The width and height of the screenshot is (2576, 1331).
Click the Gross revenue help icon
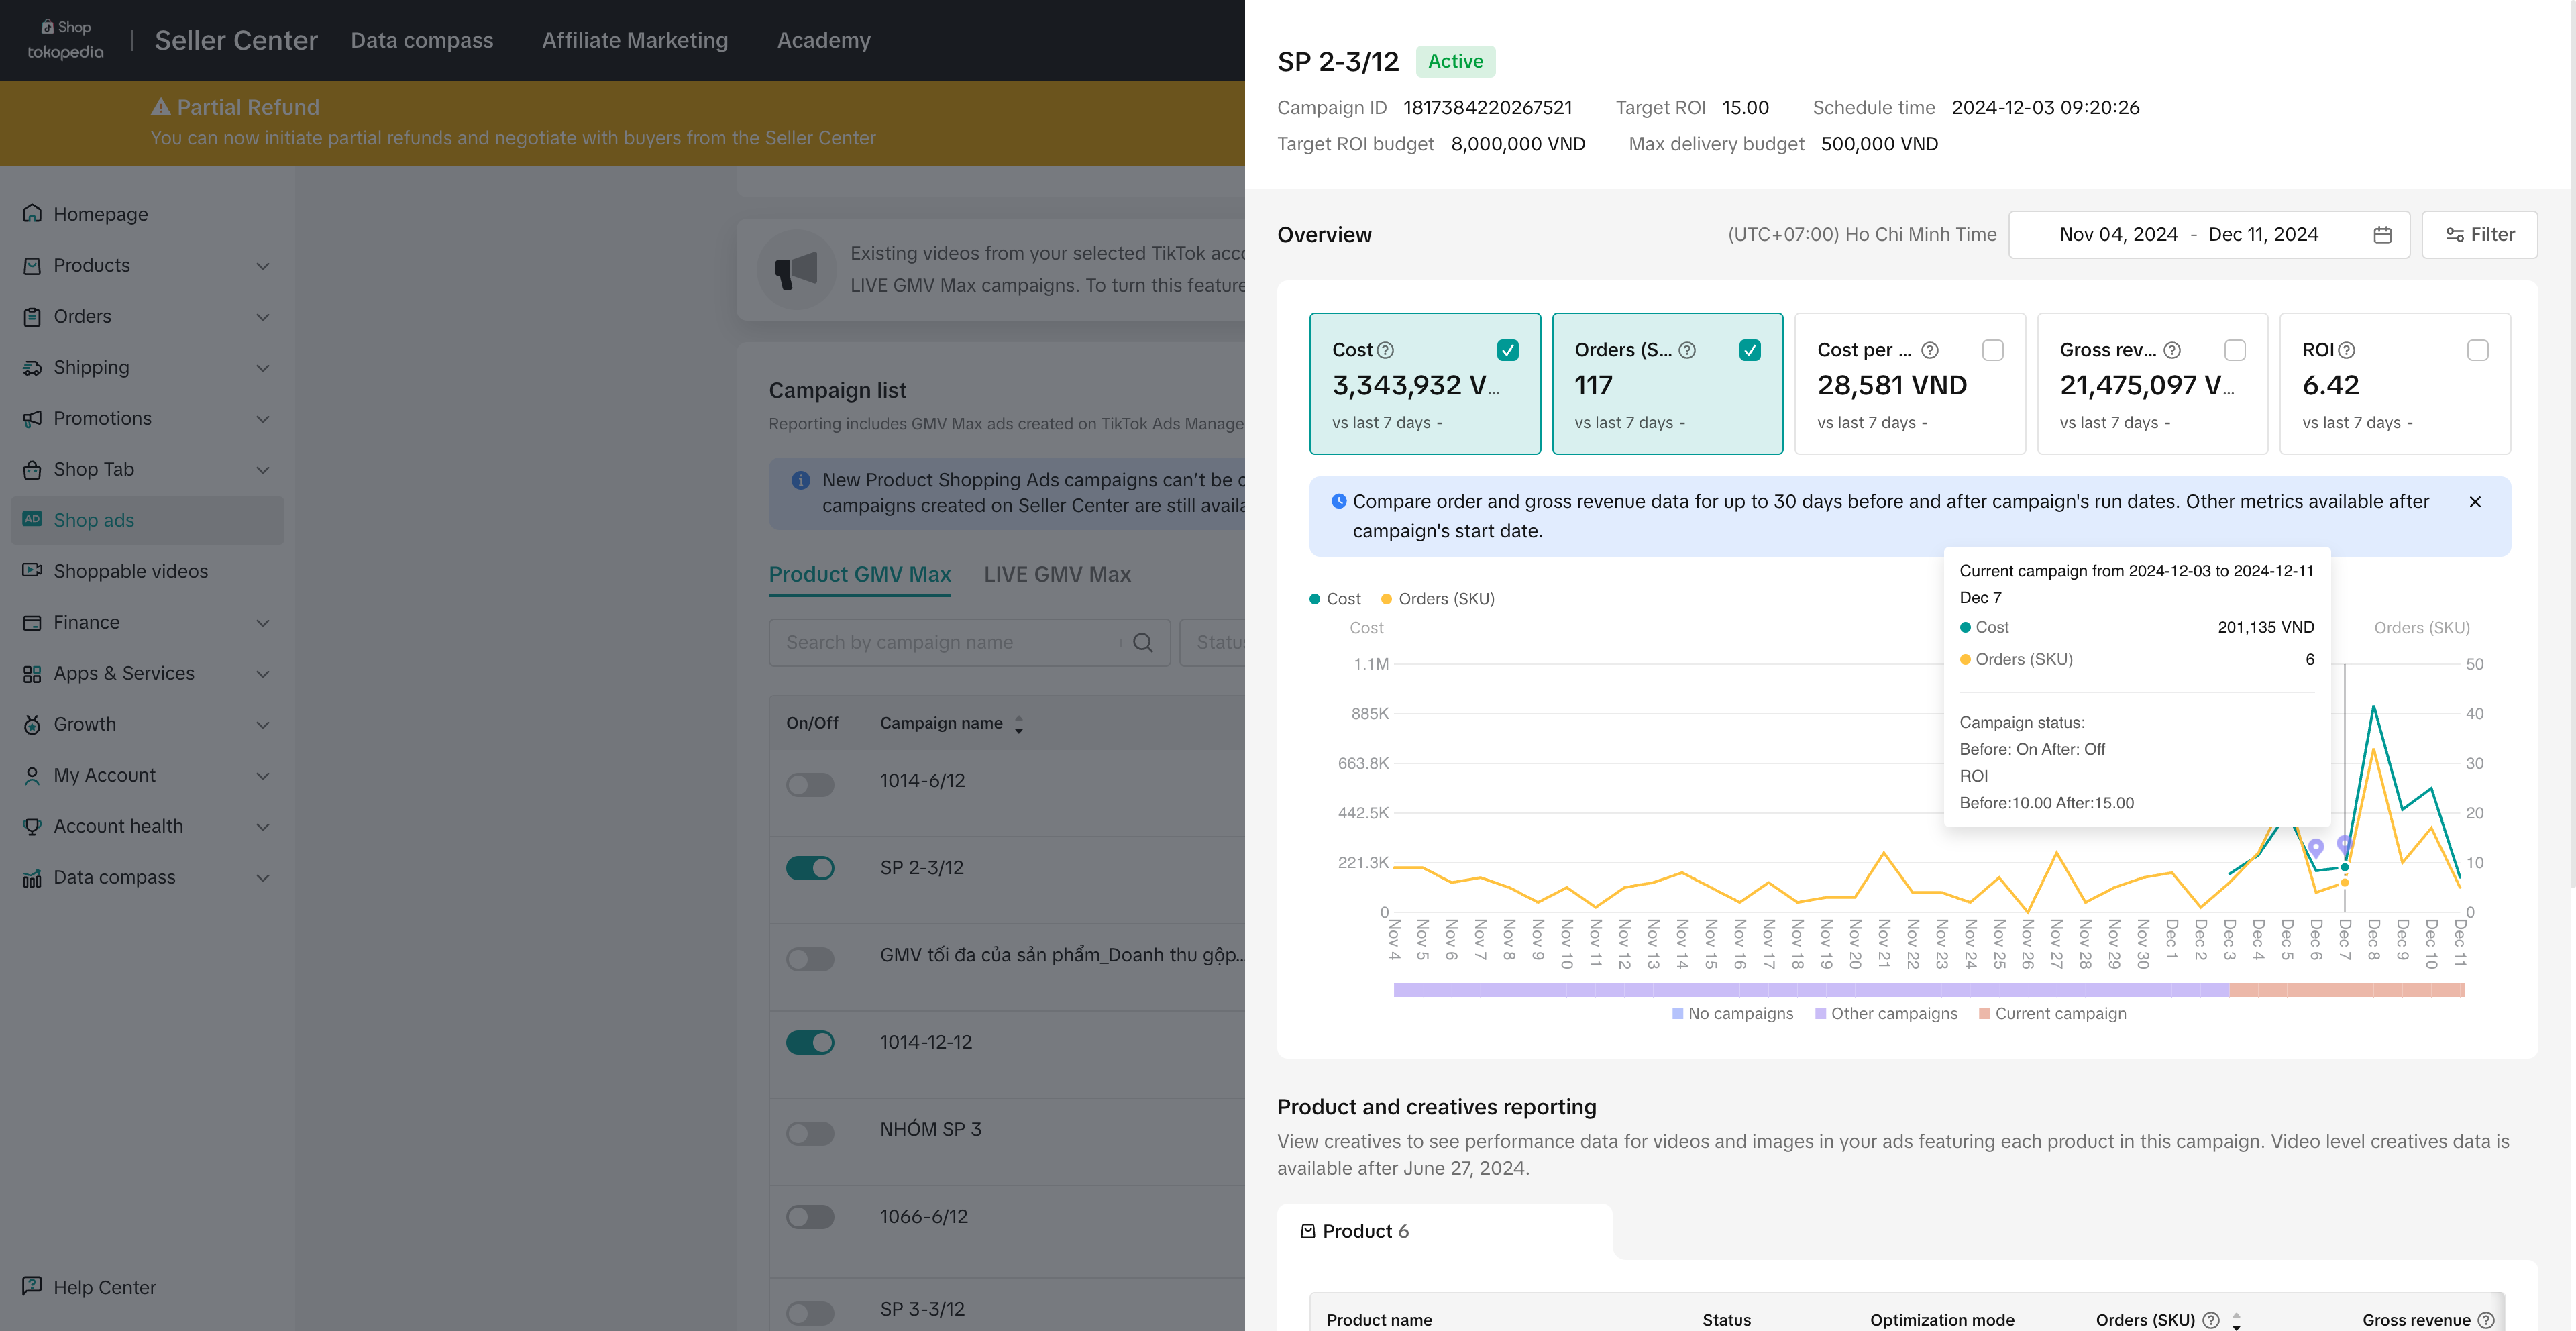point(2172,350)
